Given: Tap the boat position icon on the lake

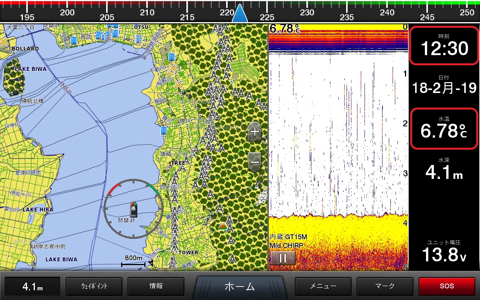Looking at the screenshot, I should pyautogui.click(x=133, y=209).
